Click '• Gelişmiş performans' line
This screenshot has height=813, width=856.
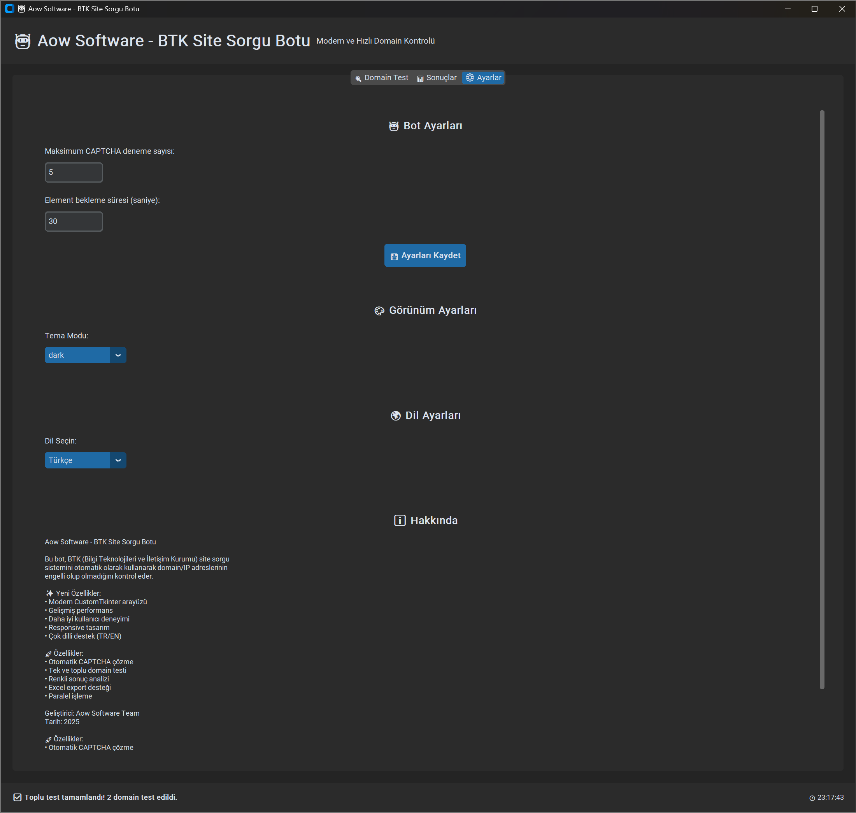[79, 611]
